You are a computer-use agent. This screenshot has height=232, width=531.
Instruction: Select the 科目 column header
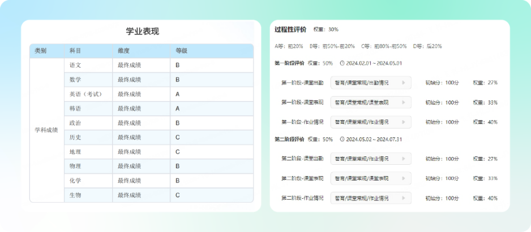(75, 51)
